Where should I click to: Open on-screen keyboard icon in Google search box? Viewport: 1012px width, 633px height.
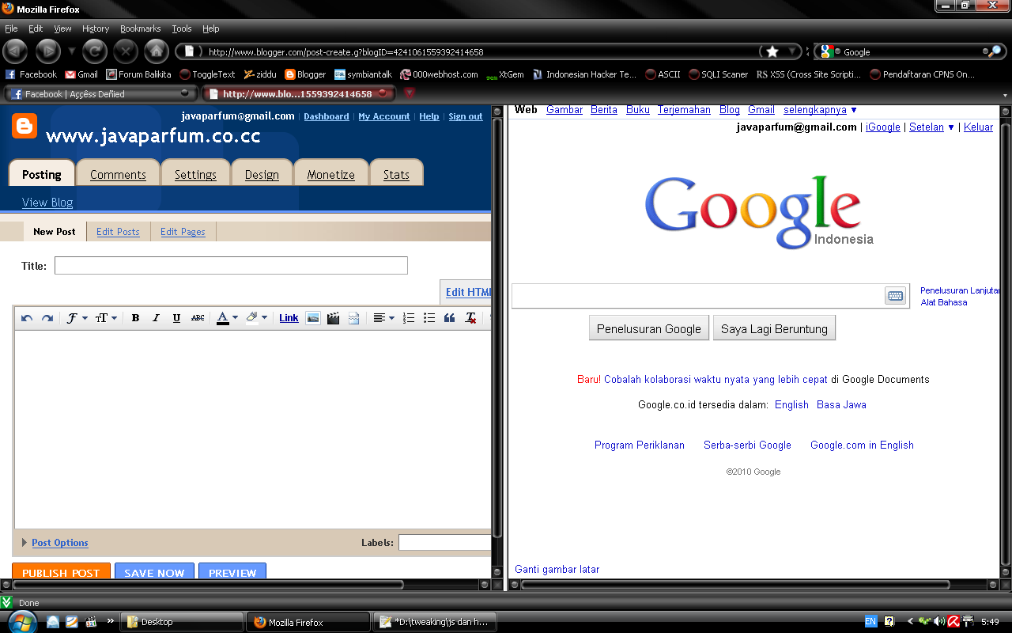[895, 296]
